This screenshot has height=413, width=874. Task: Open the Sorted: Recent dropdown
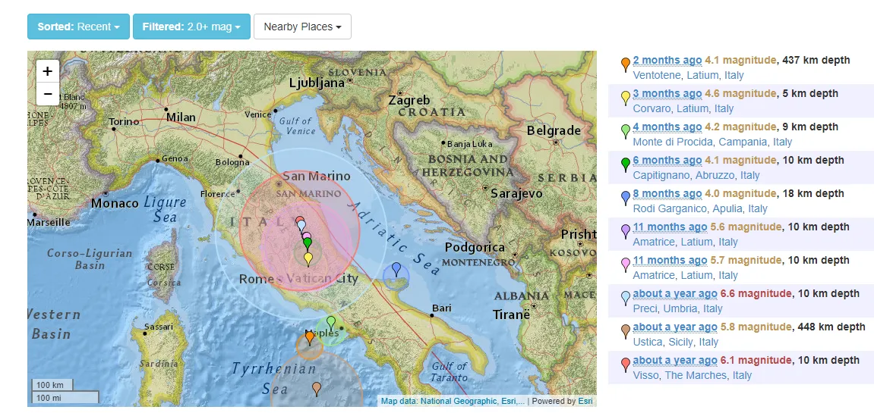(x=79, y=27)
